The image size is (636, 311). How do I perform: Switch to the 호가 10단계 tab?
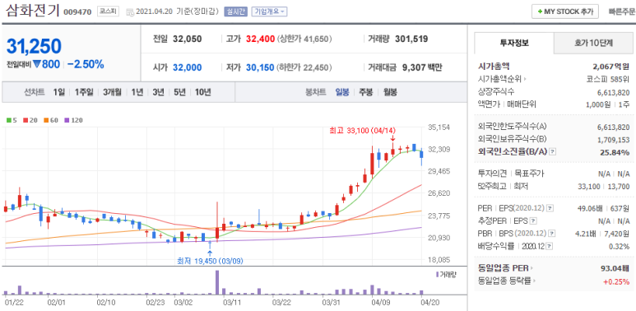[x=593, y=43]
